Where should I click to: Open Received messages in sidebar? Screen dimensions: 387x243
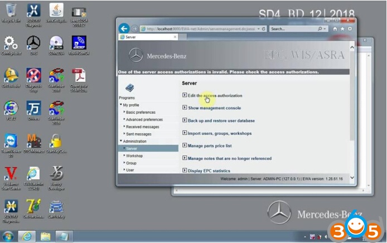142,127
